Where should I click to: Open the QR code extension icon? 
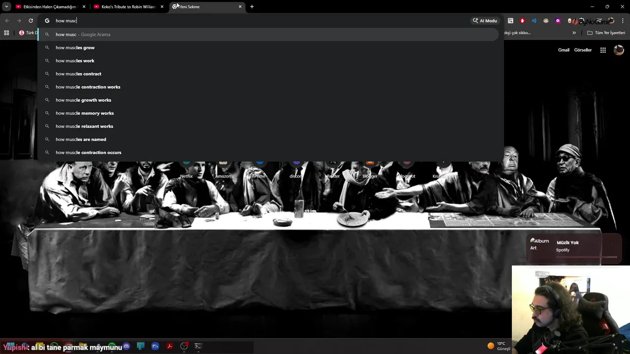click(510, 21)
